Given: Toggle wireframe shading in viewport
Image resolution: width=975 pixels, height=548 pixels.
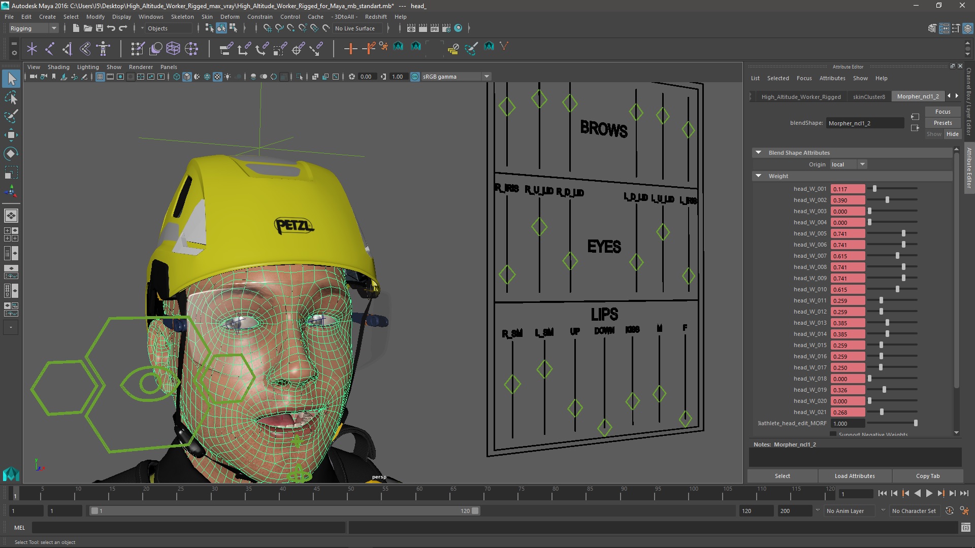Looking at the screenshot, I should coord(177,77).
